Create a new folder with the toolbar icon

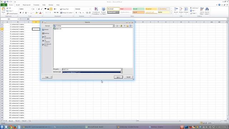click(x=127, y=26)
